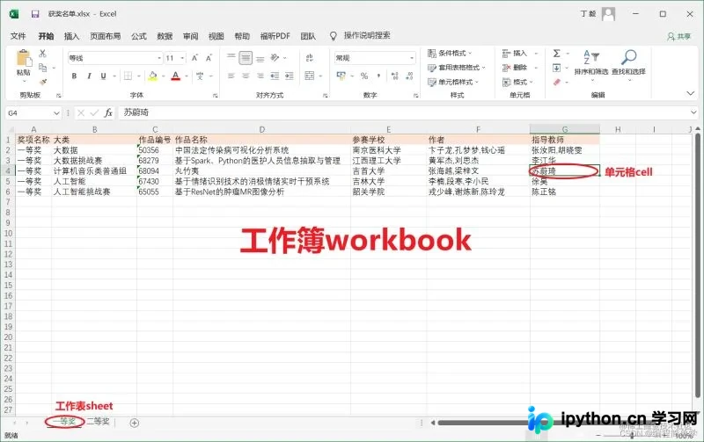Open 条件格式 conditional formatting menu
This screenshot has width=704, height=442.
pos(450,54)
